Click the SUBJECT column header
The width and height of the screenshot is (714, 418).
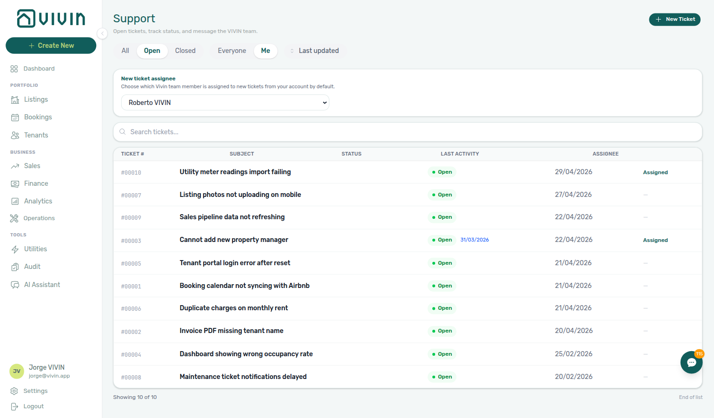242,154
